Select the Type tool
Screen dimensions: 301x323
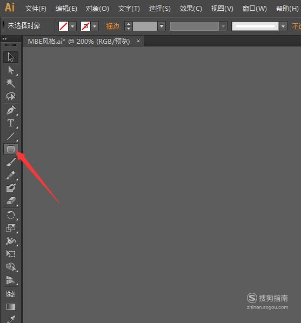(x=11, y=123)
